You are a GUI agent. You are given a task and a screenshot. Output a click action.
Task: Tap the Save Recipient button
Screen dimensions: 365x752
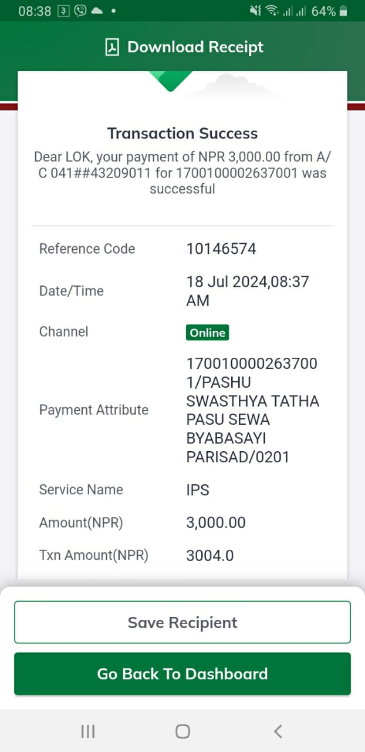coord(182,622)
